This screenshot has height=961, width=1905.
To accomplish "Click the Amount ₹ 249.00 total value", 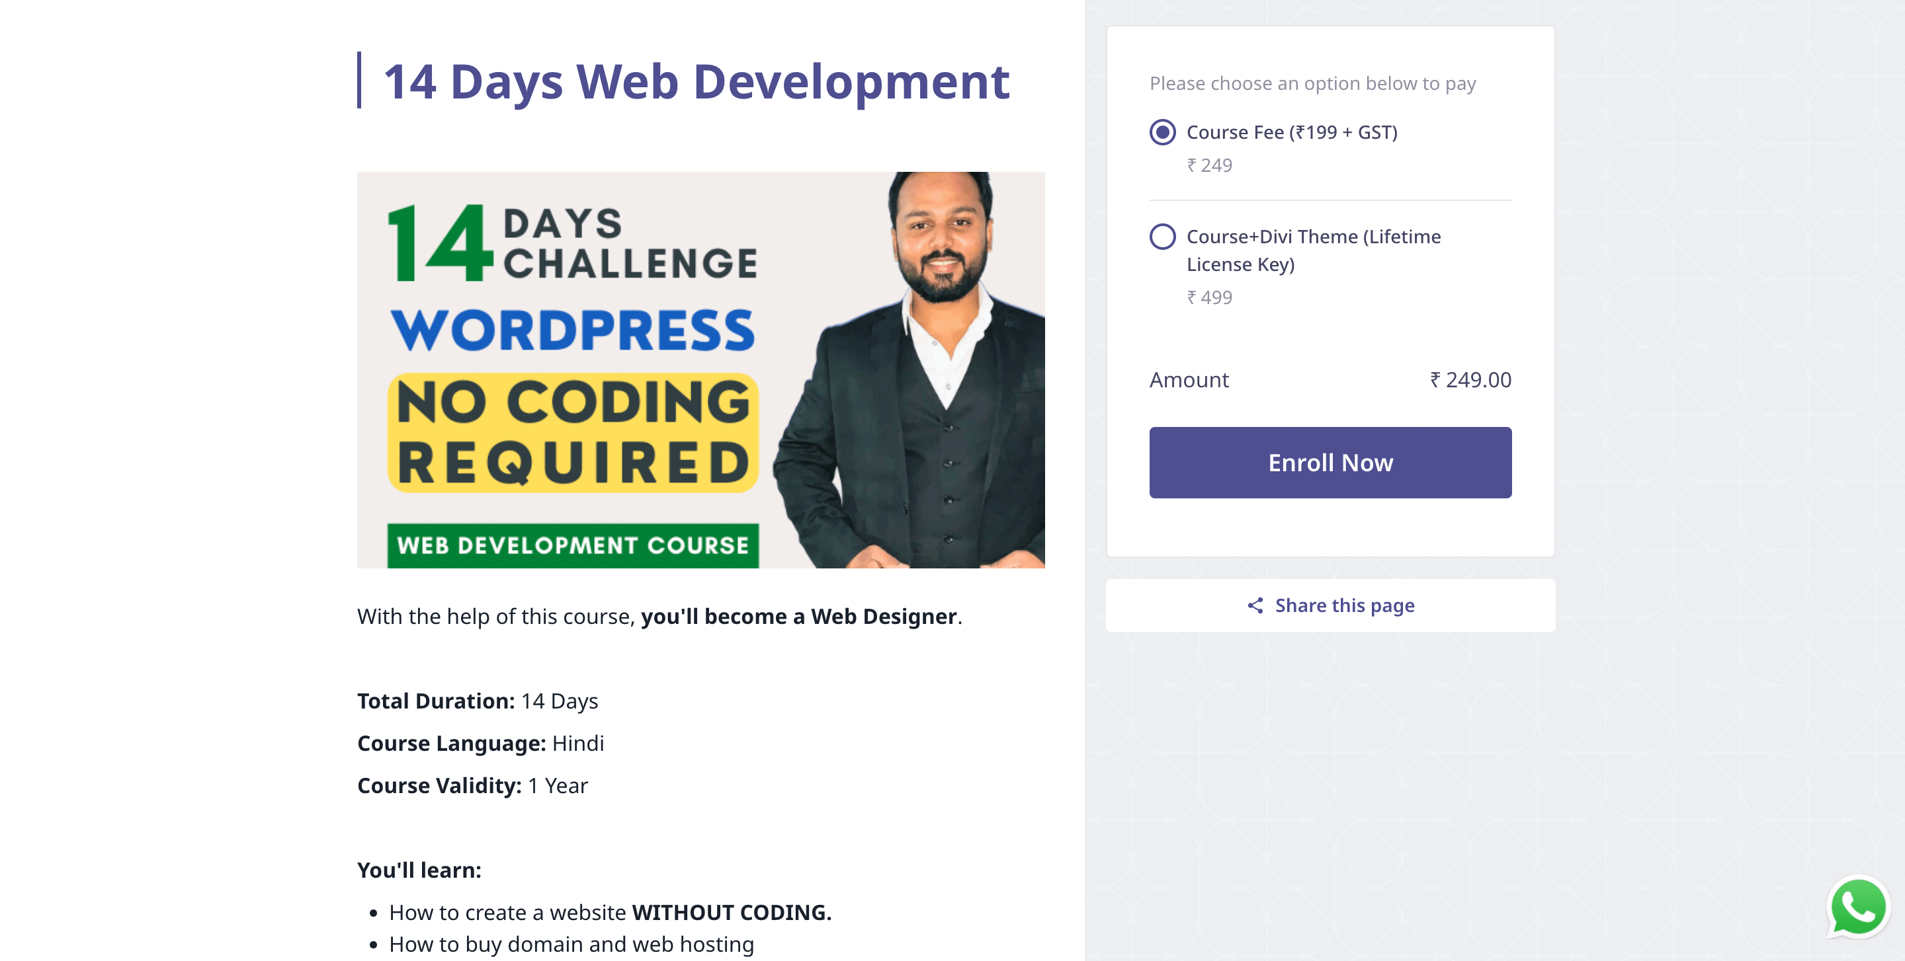I will (1470, 379).
